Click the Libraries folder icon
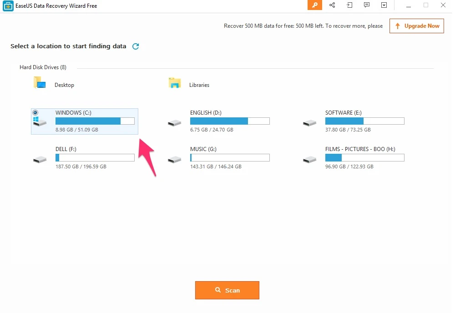Viewport: 455px width, 313px height. [175, 83]
